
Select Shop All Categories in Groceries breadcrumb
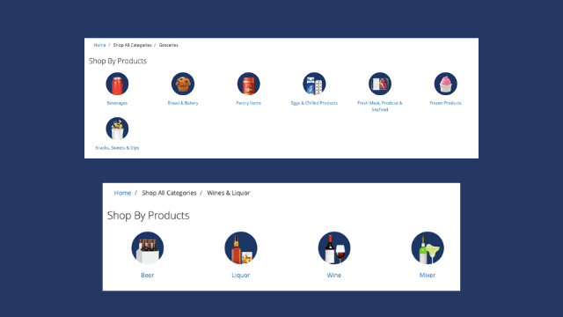tap(133, 45)
